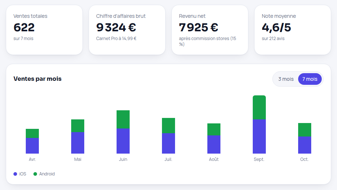Click the Oct. axis label
This screenshot has width=337, height=190.
pos(304,159)
